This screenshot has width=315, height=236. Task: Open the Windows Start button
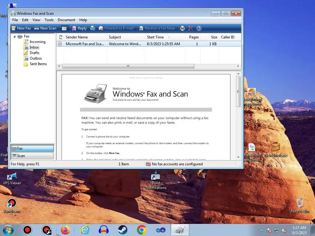[8, 230]
